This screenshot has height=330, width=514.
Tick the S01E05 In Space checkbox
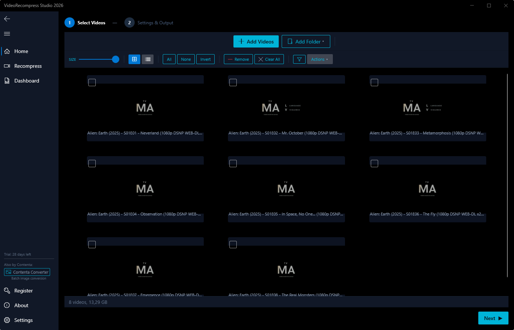[233, 164]
